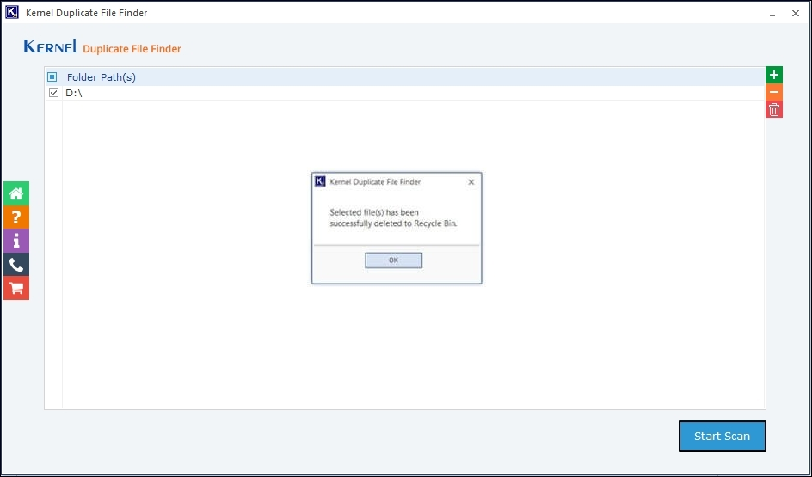Click the 'successfully deleted to Recycle Bin' message

394,224
